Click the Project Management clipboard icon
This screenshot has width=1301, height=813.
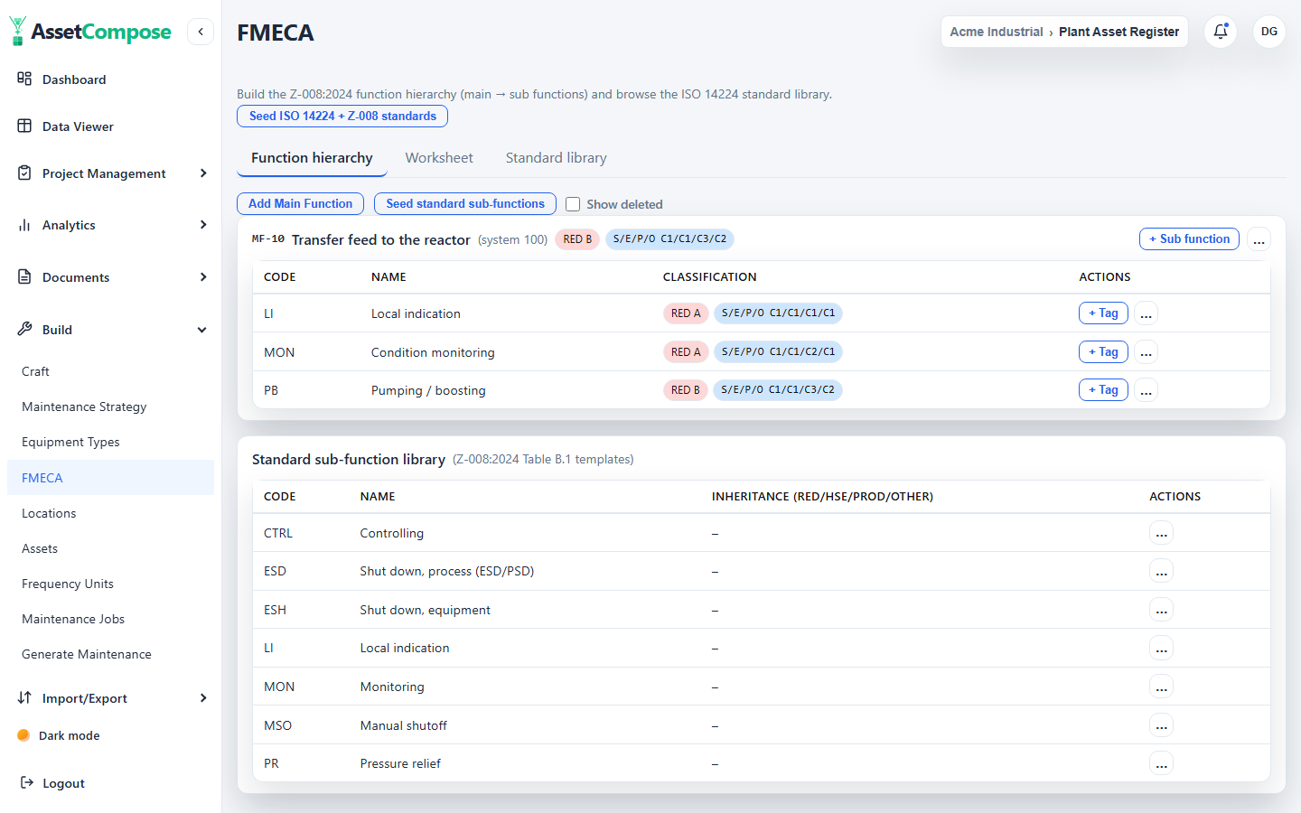pyautogui.click(x=24, y=173)
